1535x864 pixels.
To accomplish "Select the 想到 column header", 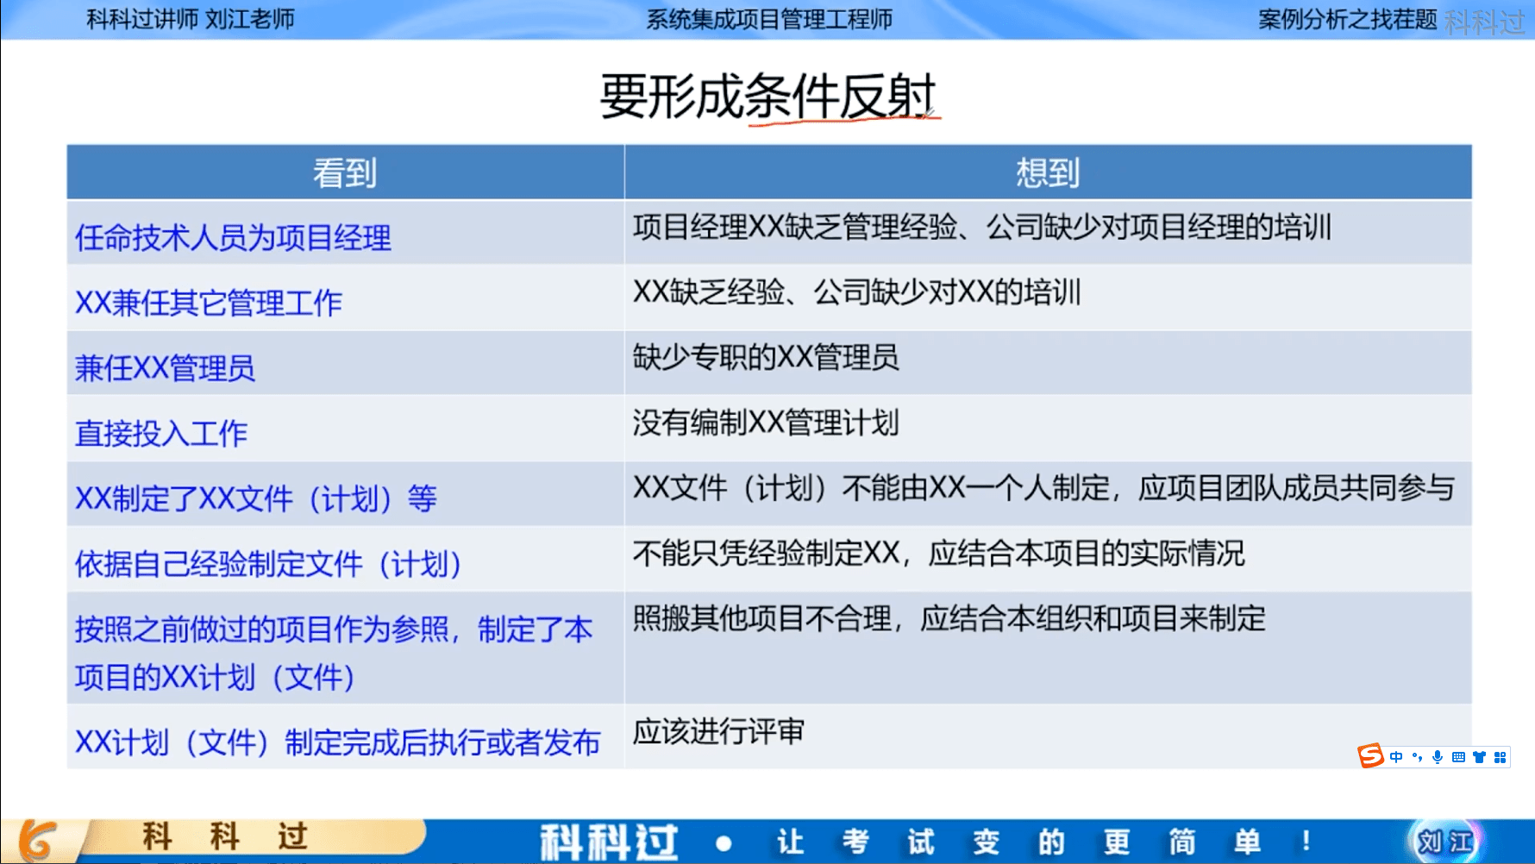I will pos(1048,172).
